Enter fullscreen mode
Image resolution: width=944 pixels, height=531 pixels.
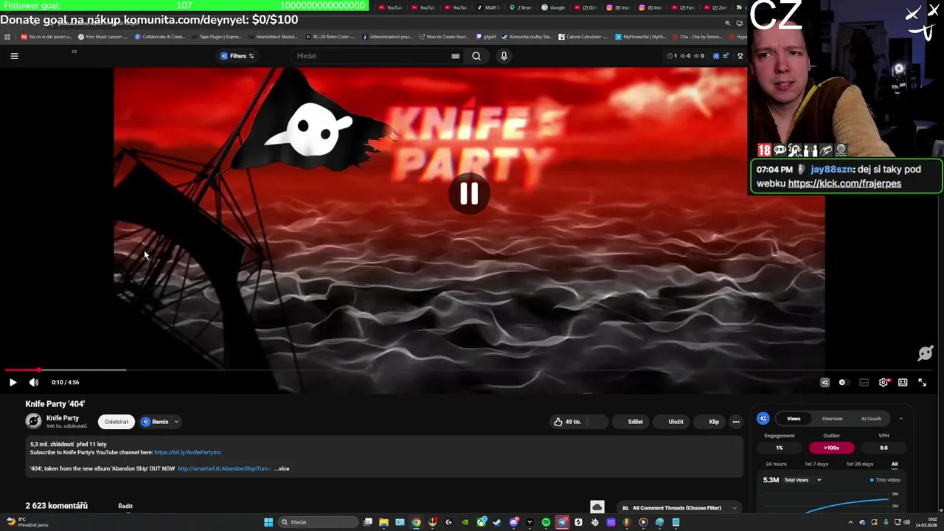(922, 382)
